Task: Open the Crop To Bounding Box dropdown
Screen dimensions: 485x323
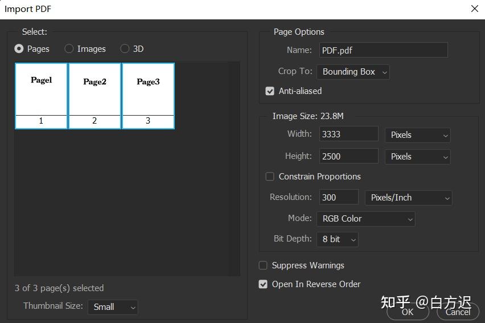Action: (353, 72)
